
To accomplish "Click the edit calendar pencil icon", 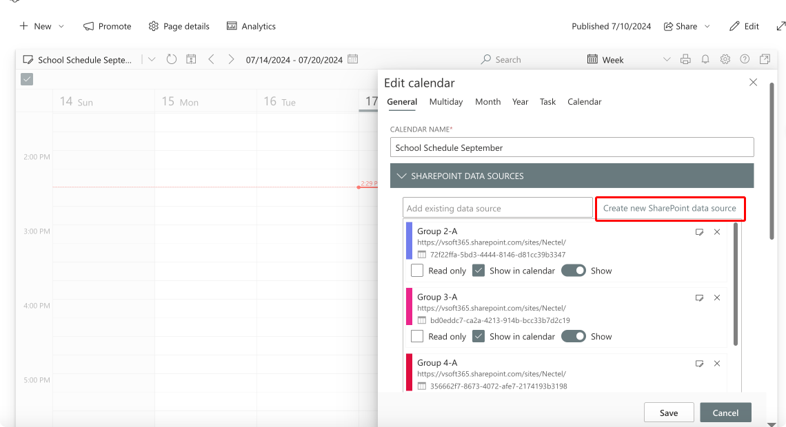I will click(x=28, y=59).
